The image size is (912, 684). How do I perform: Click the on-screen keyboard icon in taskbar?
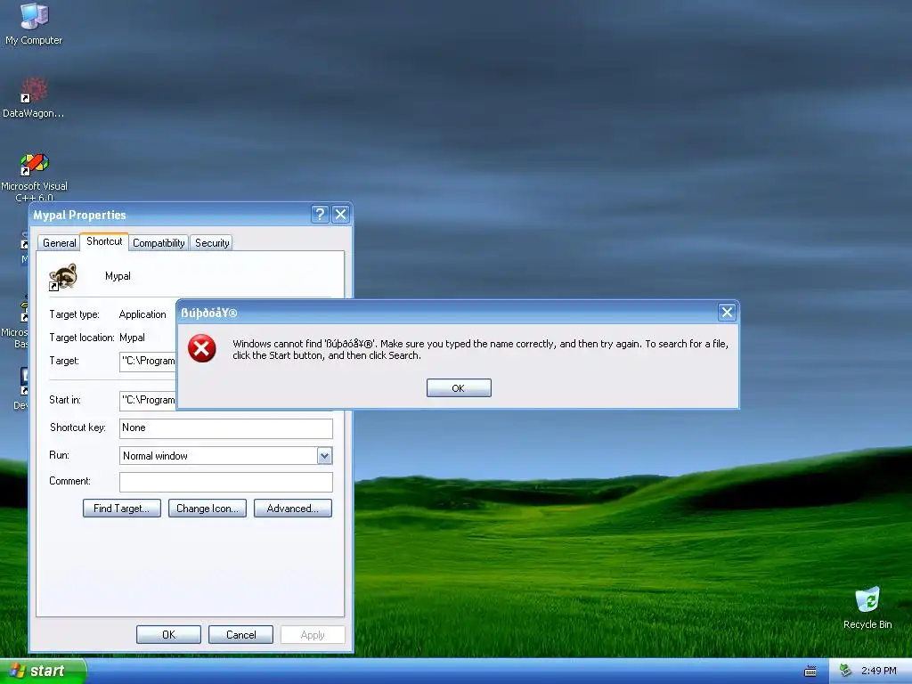pyautogui.click(x=810, y=672)
